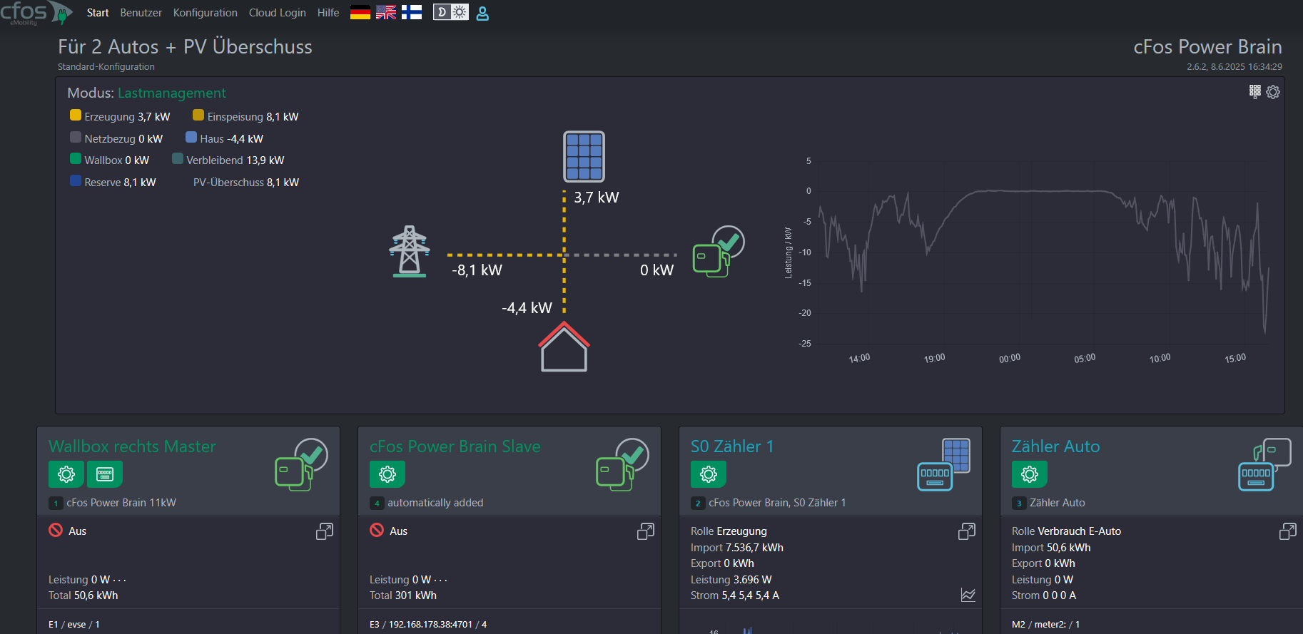Open S0 Zähler 1 title link
The width and height of the screenshot is (1303, 634).
tap(732, 446)
